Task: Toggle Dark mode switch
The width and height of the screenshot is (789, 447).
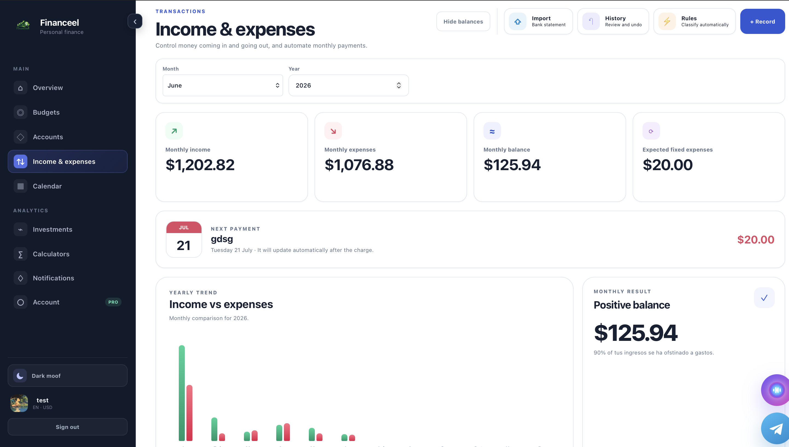Action: [x=68, y=376]
